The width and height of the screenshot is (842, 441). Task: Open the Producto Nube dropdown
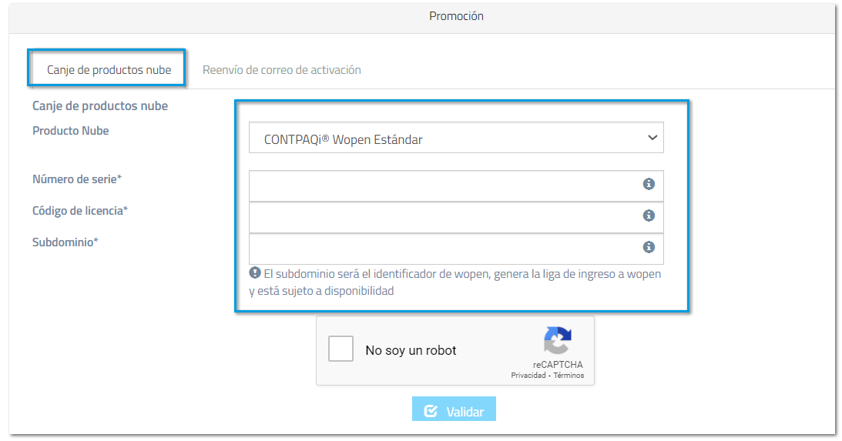coord(456,138)
